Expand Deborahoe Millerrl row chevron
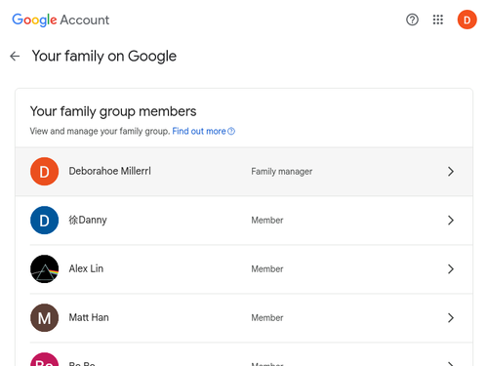 [x=451, y=172]
